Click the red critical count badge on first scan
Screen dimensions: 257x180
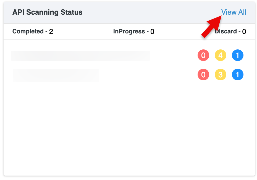203,55
